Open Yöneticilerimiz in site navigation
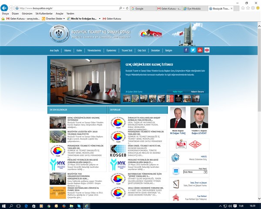The image size is (261, 209). pyautogui.click(x=94, y=51)
